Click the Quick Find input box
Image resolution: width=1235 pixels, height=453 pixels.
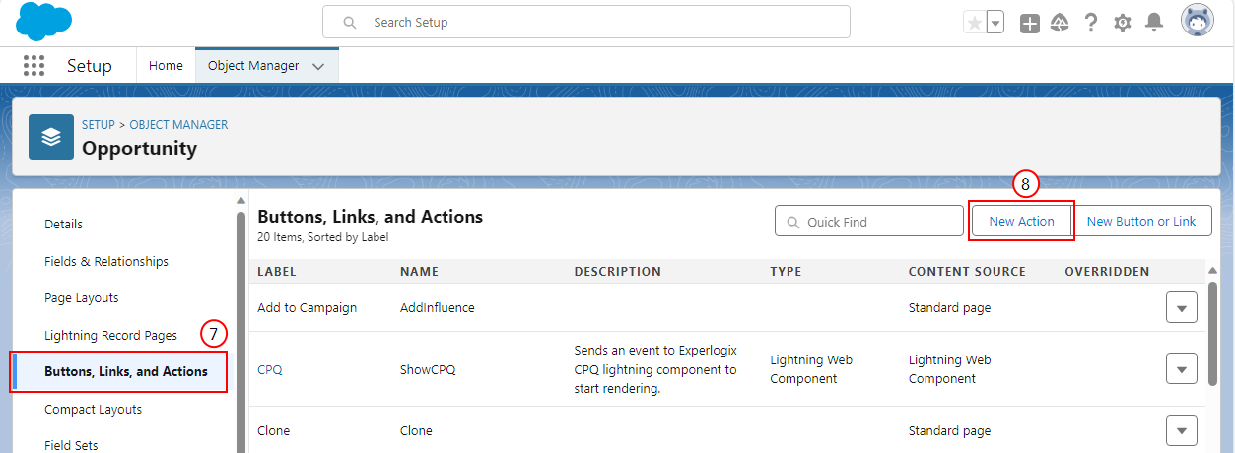pyautogui.click(x=869, y=222)
